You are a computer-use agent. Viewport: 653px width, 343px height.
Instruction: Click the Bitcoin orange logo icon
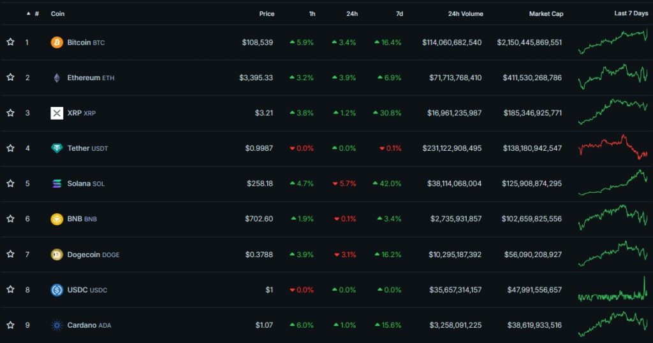click(57, 43)
